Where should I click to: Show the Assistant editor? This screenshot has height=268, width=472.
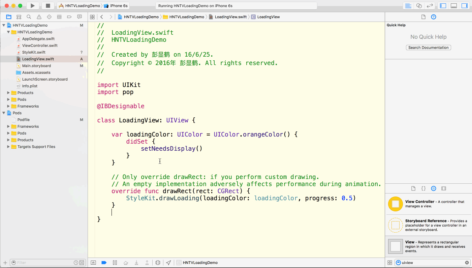pos(419,6)
